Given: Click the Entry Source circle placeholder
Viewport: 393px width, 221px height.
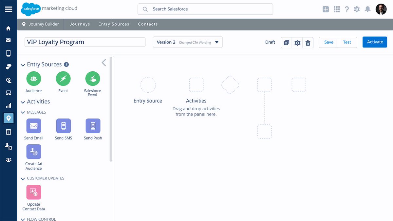Looking at the screenshot, I should pos(148,85).
